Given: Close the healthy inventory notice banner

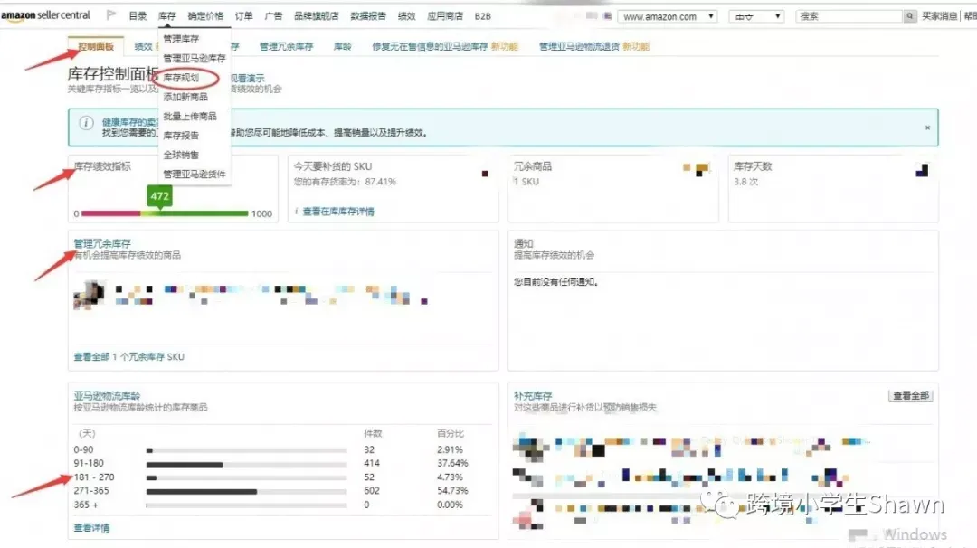Looking at the screenshot, I should tap(927, 128).
